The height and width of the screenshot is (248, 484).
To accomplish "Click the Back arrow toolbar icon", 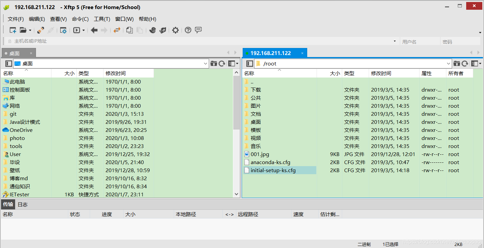I will (94, 30).
